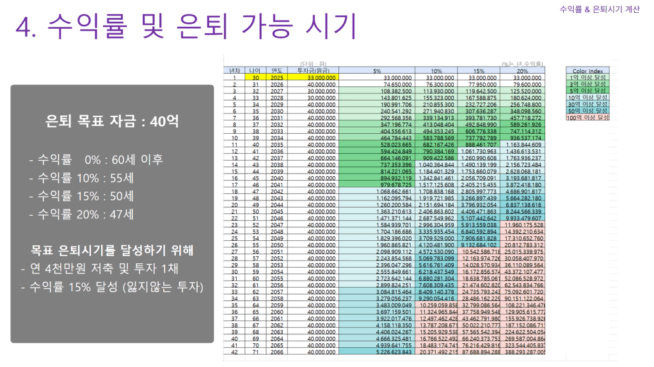This screenshot has height=367, width=654.
Task: Select '1억 이상 달성' legend swatch
Action: [x=587, y=77]
